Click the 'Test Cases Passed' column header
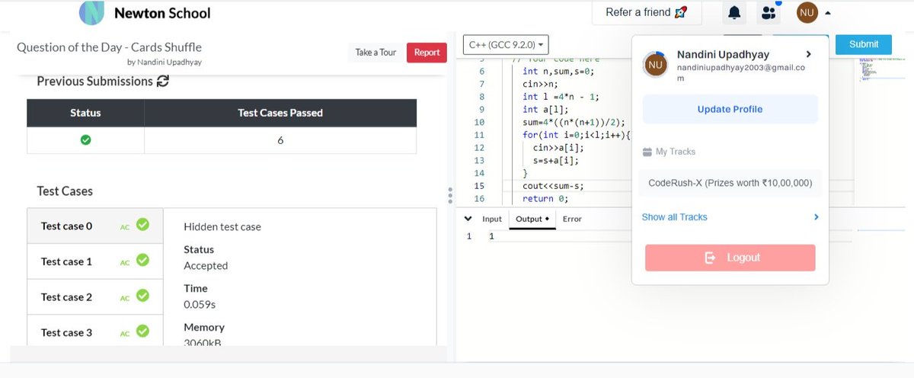The image size is (914, 378). (x=280, y=113)
